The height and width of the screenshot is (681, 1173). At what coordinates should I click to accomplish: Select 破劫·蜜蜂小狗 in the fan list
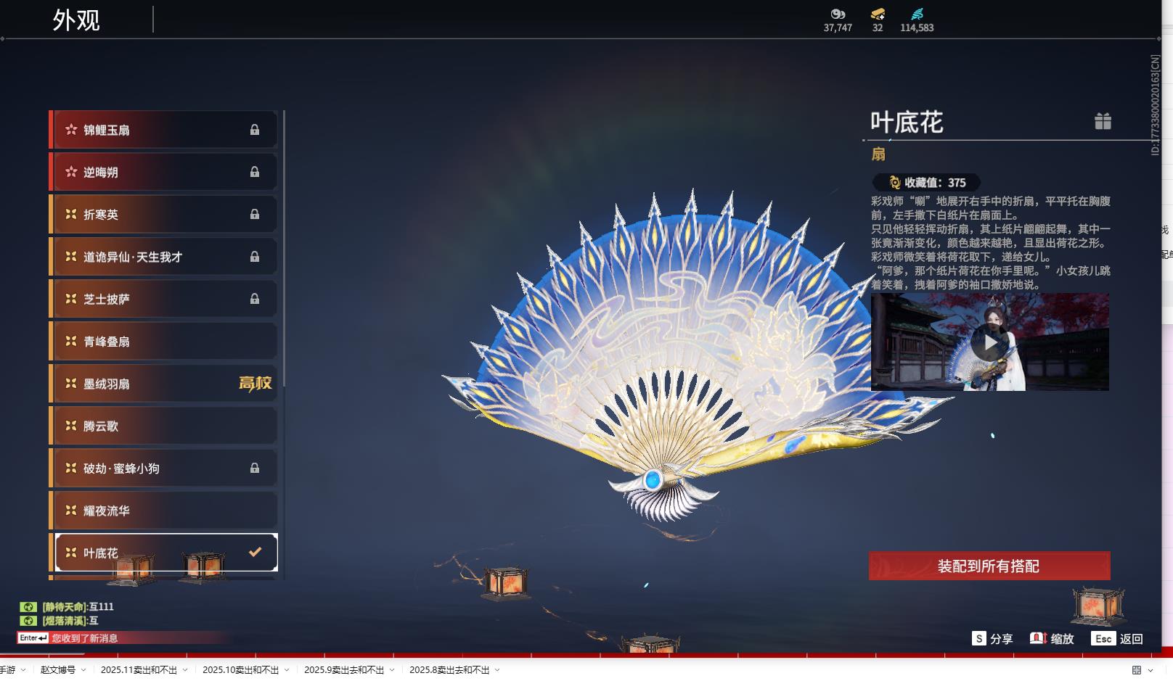pos(163,468)
